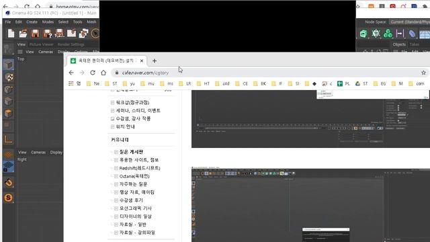Open the Chrome Apps grid shortcut
The width and height of the screenshot is (430, 242).
tap(71, 83)
